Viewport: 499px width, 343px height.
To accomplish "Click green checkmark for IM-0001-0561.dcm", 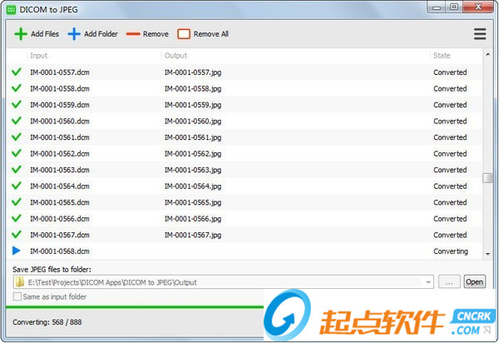I will click(x=17, y=137).
